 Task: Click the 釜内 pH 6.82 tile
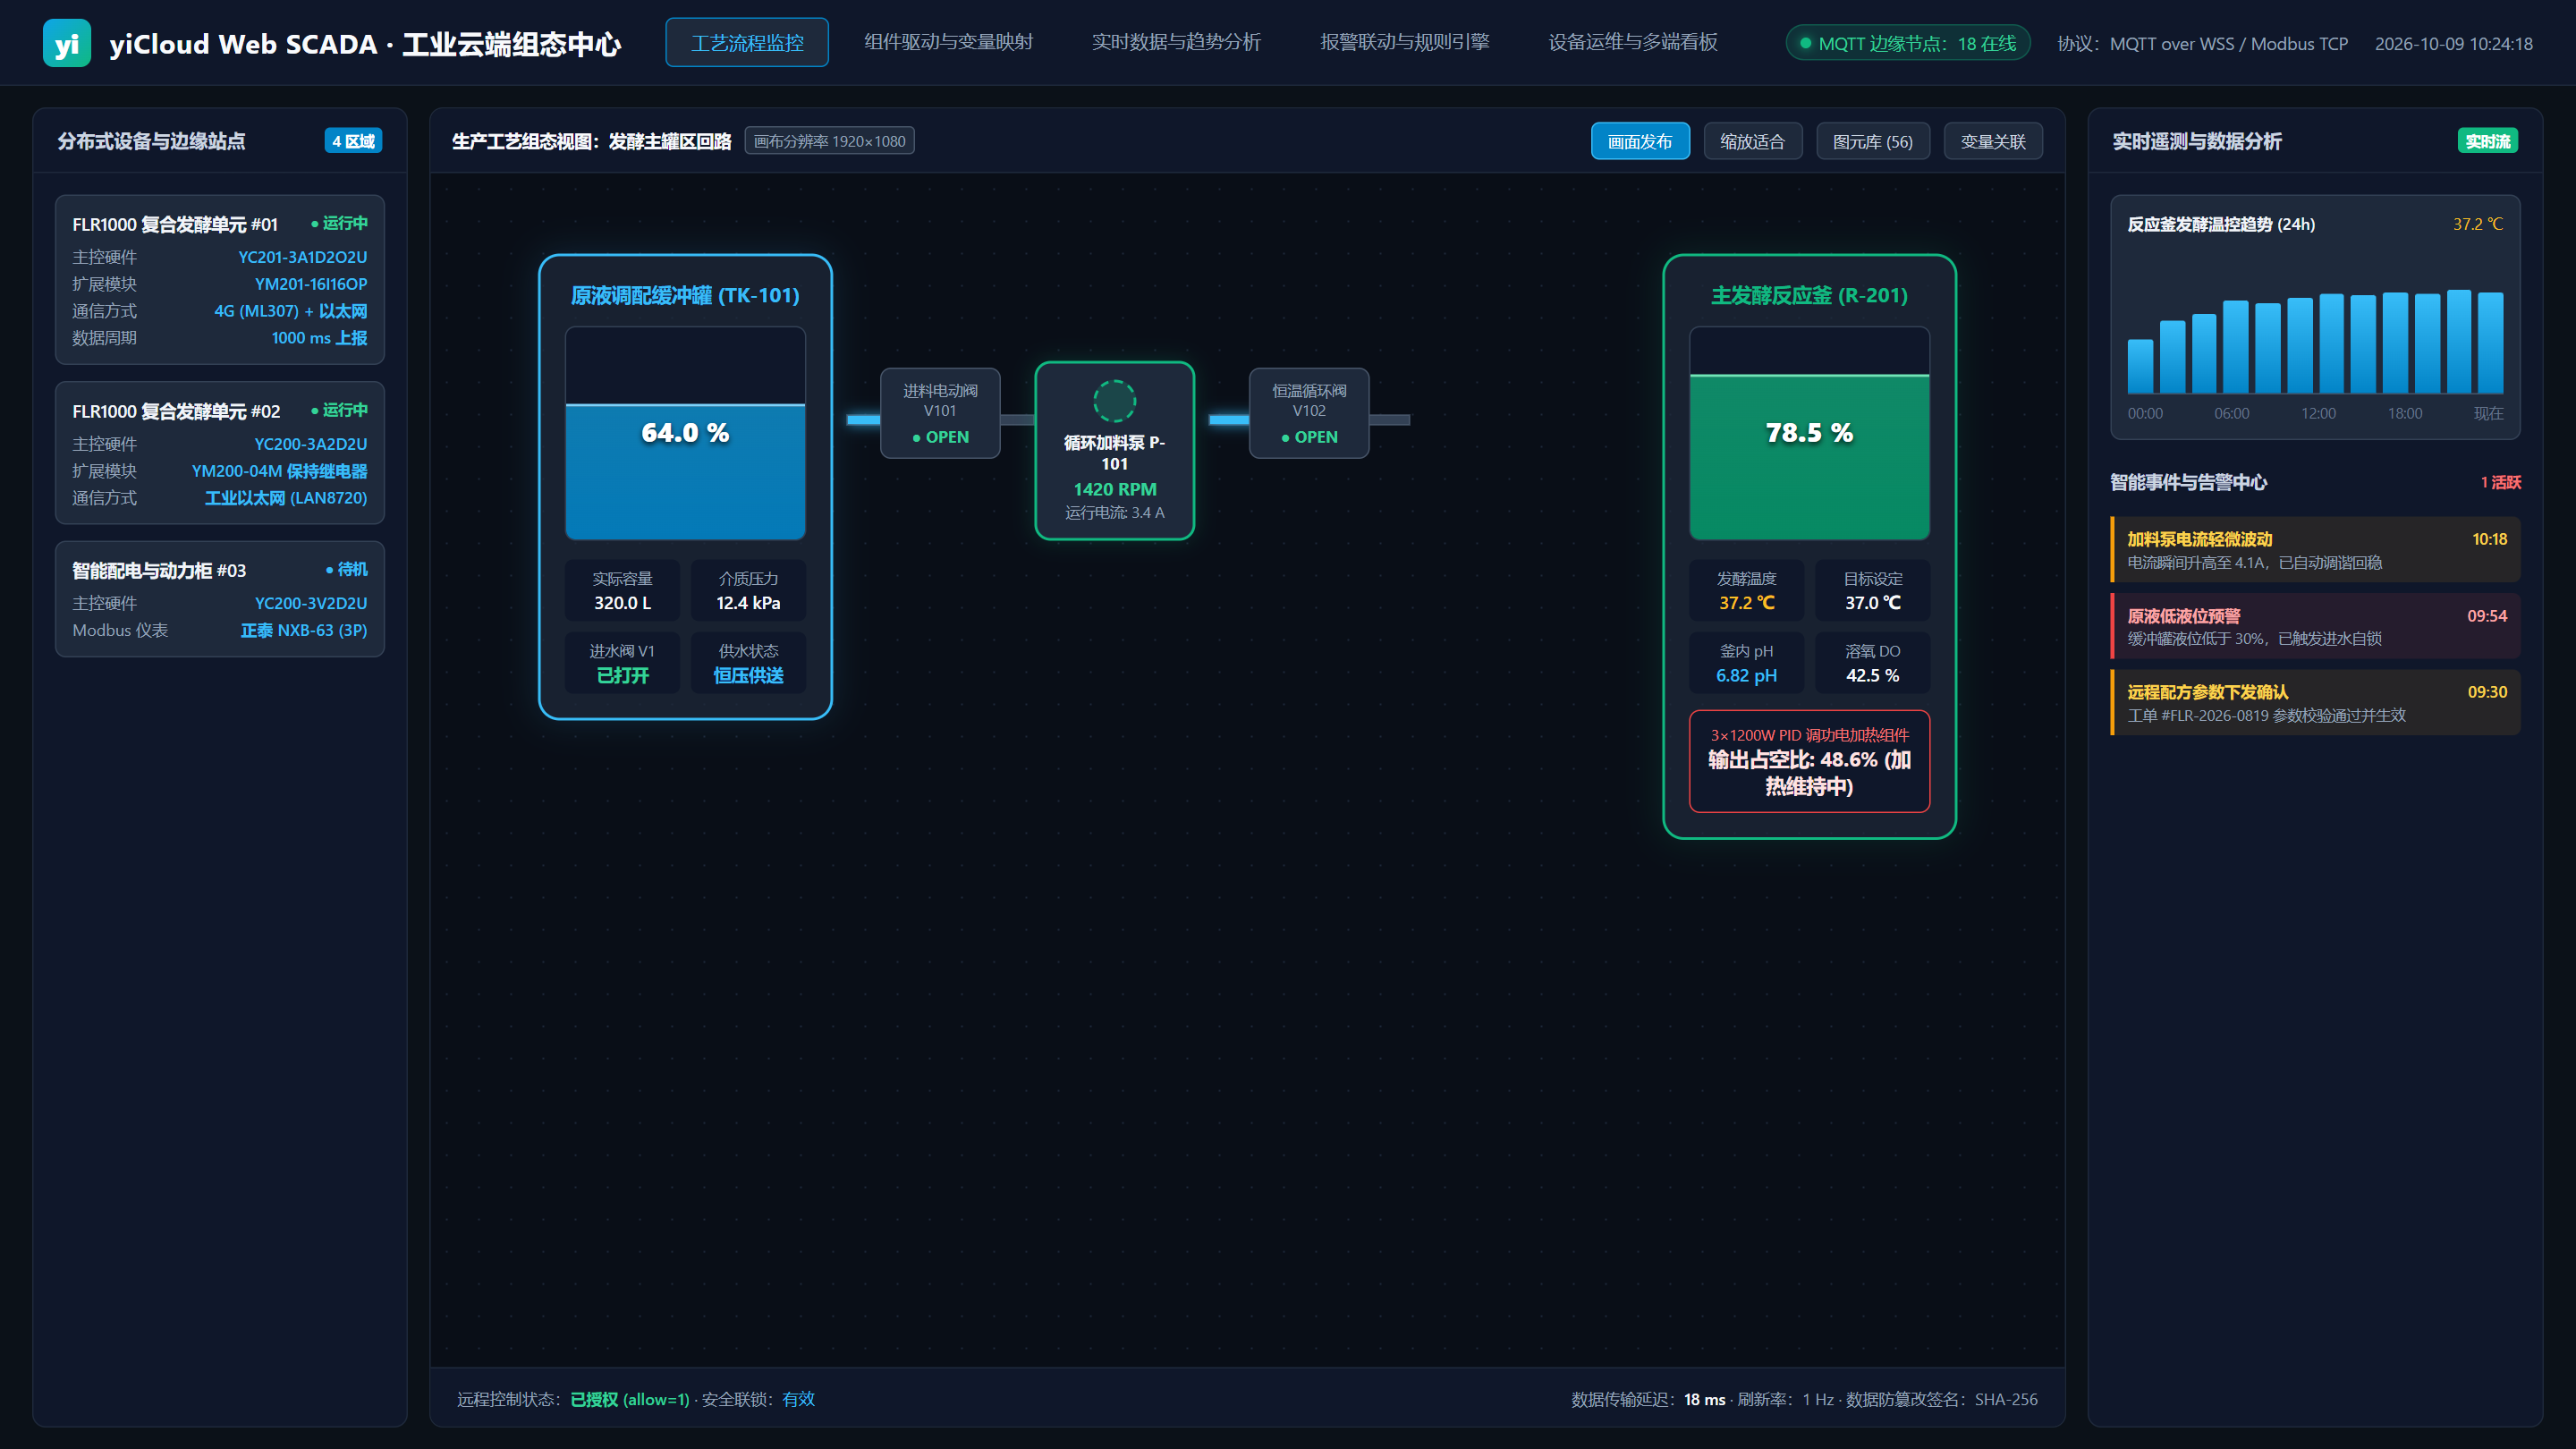(x=1746, y=663)
